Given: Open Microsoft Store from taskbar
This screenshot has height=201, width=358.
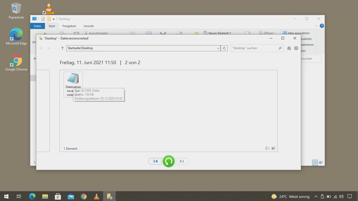Looking at the screenshot, I should click(58, 196).
